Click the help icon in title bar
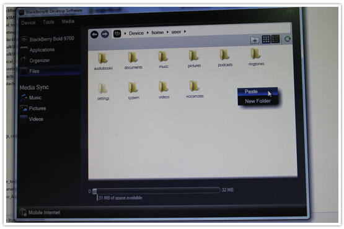The height and width of the screenshot is (229, 344). tap(290, 14)
